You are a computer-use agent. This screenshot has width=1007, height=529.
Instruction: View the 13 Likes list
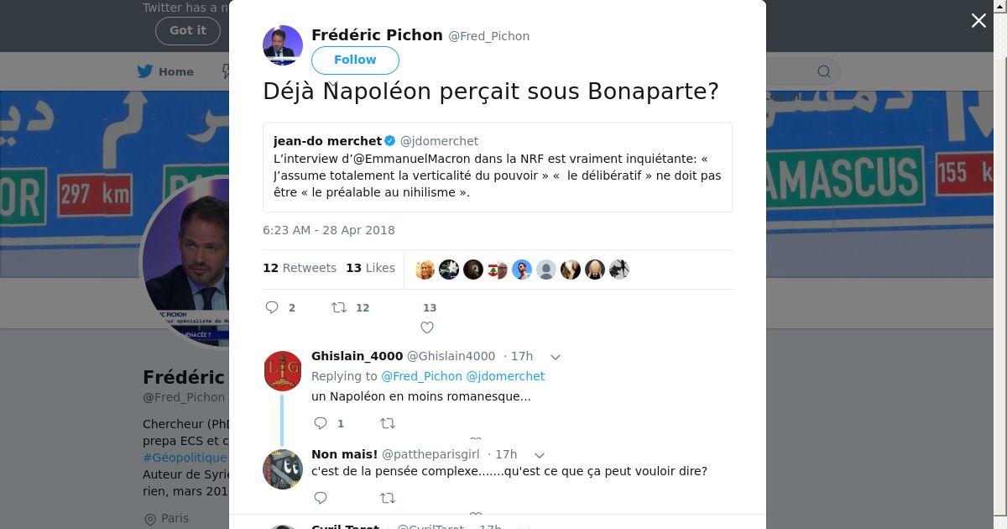[370, 268]
